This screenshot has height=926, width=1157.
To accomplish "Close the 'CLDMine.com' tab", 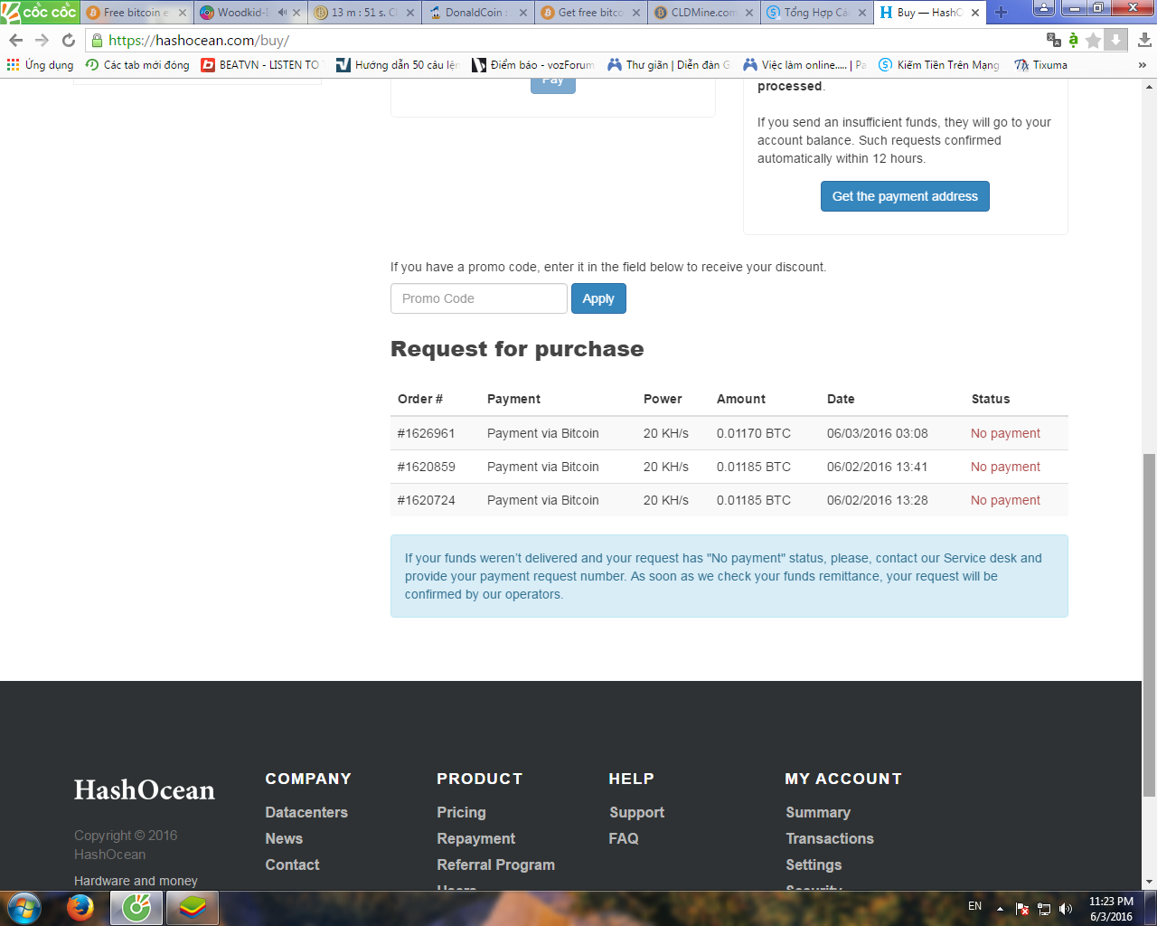I will [750, 13].
